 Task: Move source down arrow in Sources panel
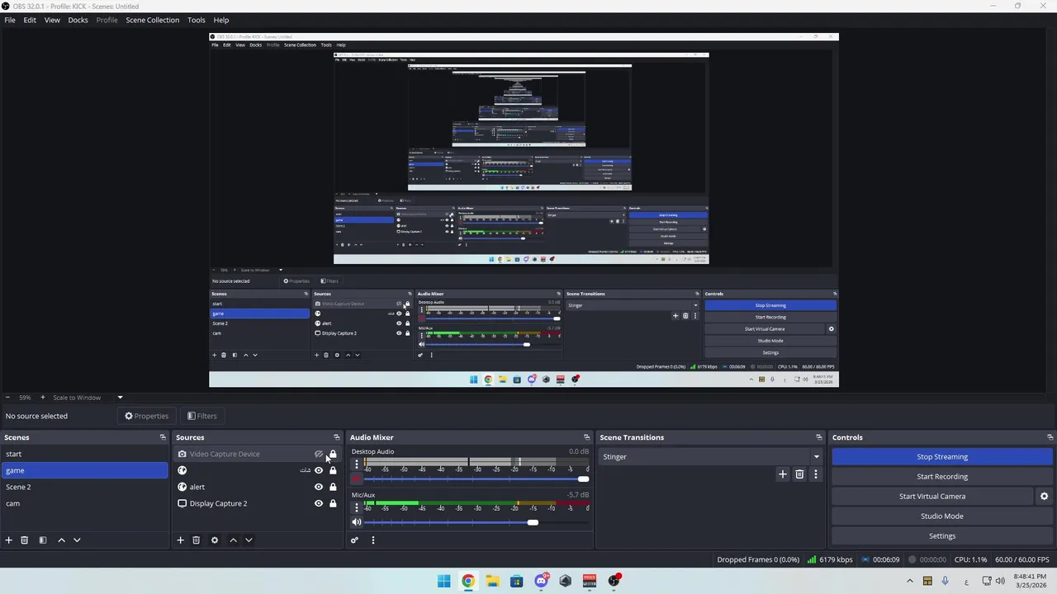(x=249, y=540)
